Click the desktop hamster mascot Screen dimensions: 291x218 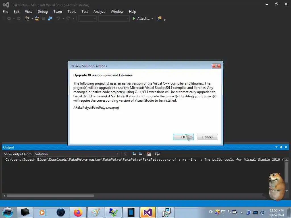276,186
